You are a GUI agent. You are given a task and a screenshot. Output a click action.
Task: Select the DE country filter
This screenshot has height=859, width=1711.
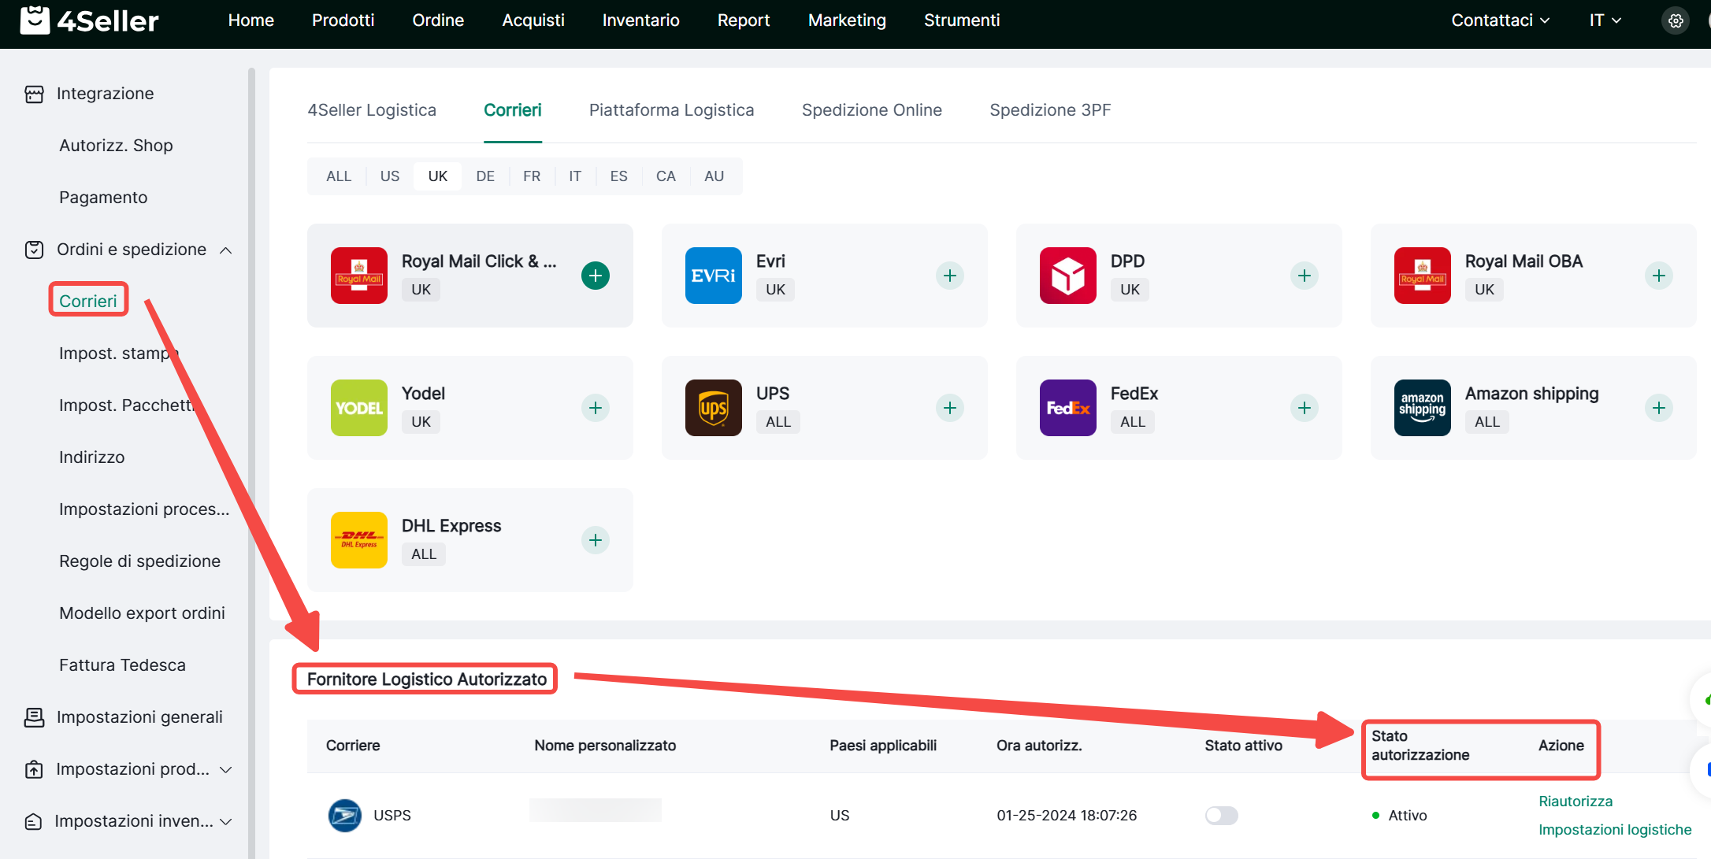click(x=485, y=176)
